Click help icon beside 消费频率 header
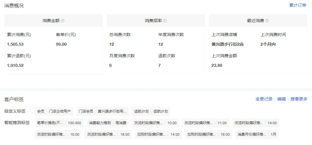Screen dimensions: 312x145 coord(165,21)
